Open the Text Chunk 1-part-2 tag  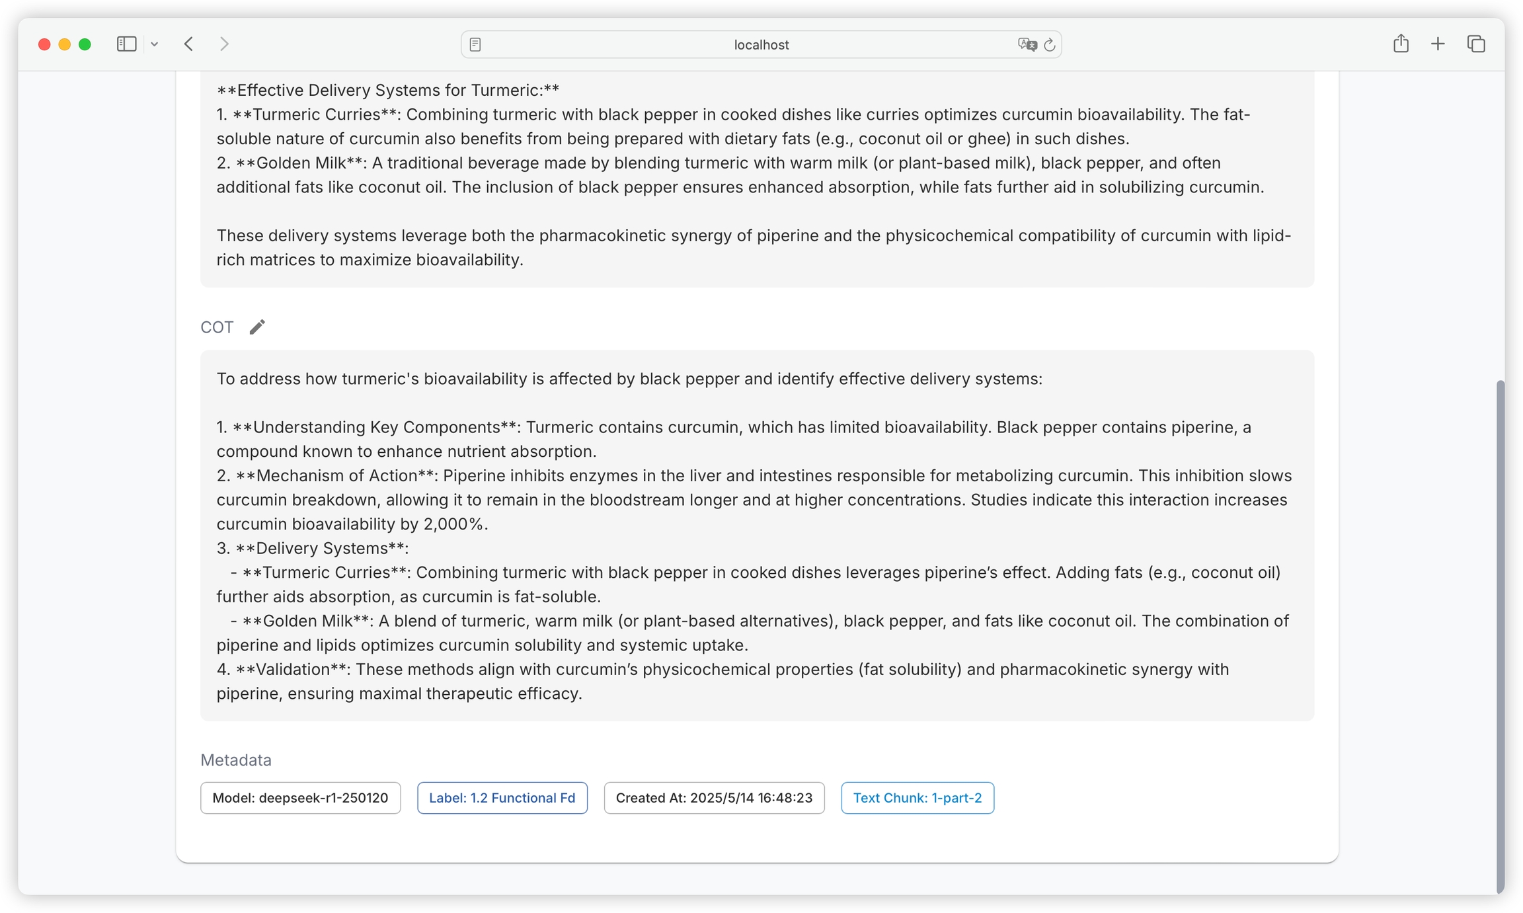(x=917, y=798)
